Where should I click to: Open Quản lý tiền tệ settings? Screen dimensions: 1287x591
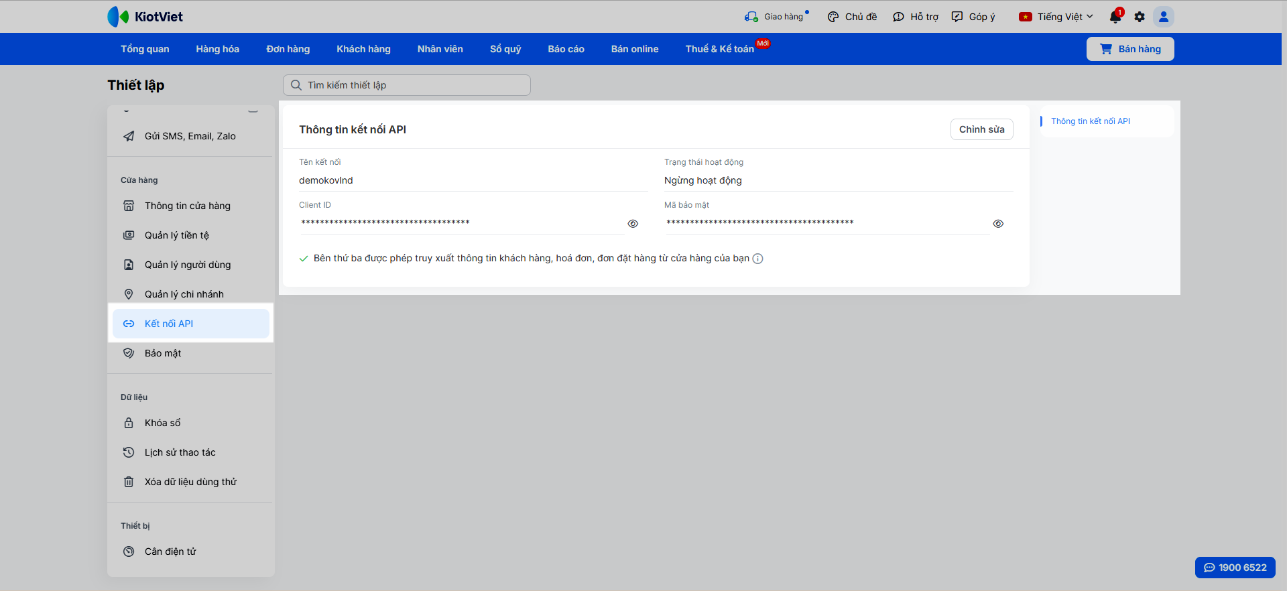[x=191, y=235]
